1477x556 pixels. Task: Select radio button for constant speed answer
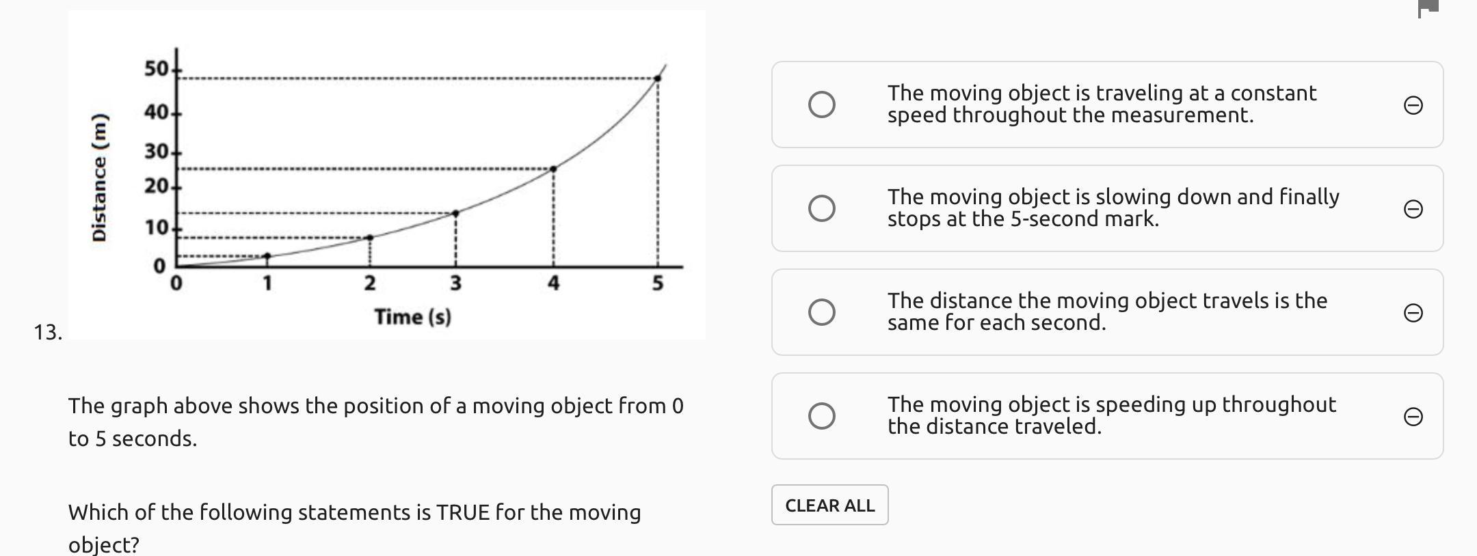(x=821, y=105)
